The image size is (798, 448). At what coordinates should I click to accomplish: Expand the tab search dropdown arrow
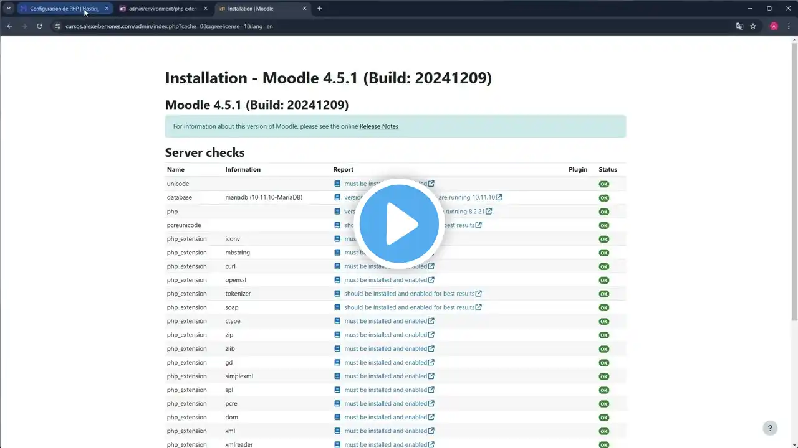pos(9,9)
